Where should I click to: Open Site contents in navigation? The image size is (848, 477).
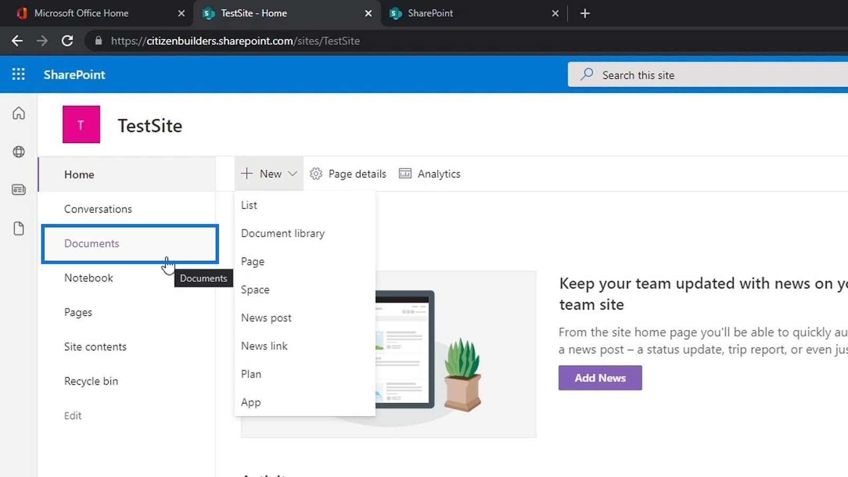(x=127, y=347)
